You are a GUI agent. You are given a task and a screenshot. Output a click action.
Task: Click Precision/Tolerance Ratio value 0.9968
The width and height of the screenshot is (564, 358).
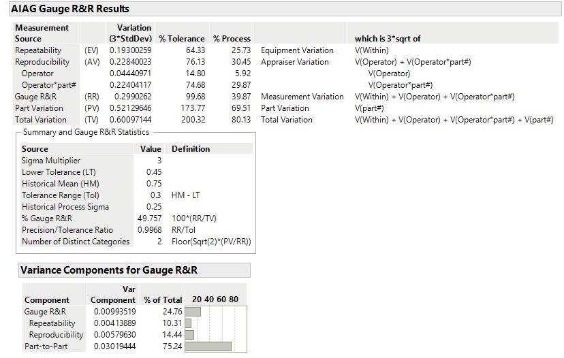pyautogui.click(x=149, y=229)
